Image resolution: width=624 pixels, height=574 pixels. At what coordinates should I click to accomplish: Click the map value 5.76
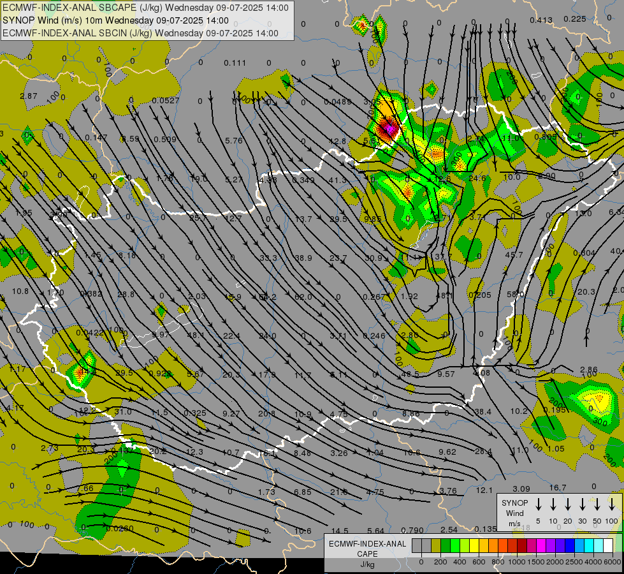(x=234, y=140)
